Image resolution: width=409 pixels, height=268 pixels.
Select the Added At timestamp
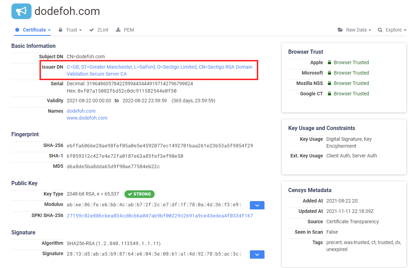(x=342, y=201)
